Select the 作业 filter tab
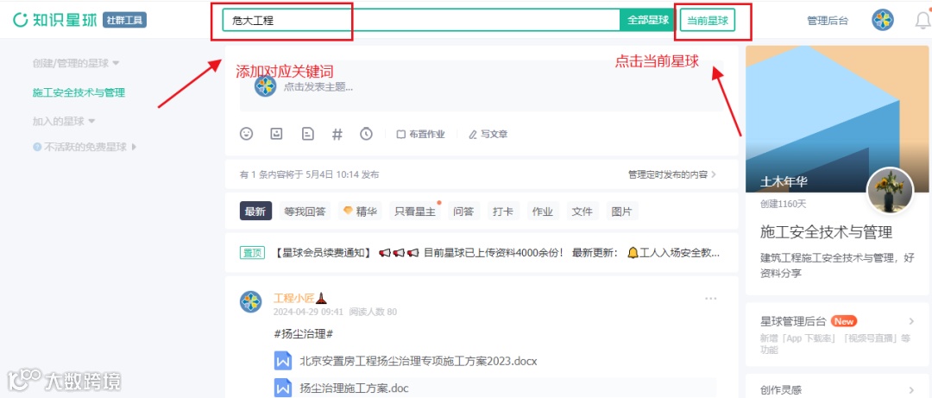 tap(542, 212)
